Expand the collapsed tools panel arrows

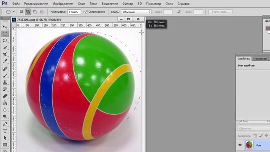[x=2, y=18]
